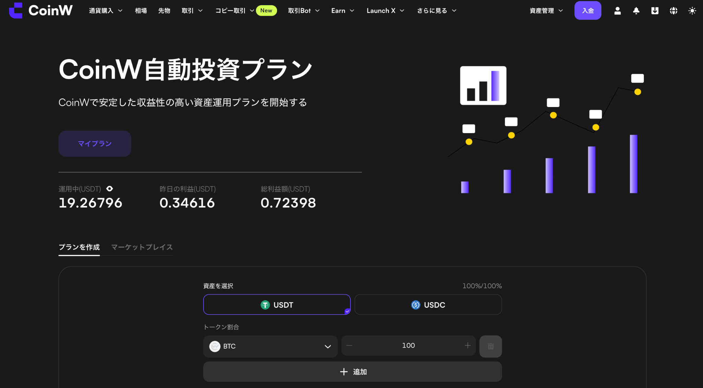Open the BTC token dropdown
703x388 pixels.
tap(270, 346)
